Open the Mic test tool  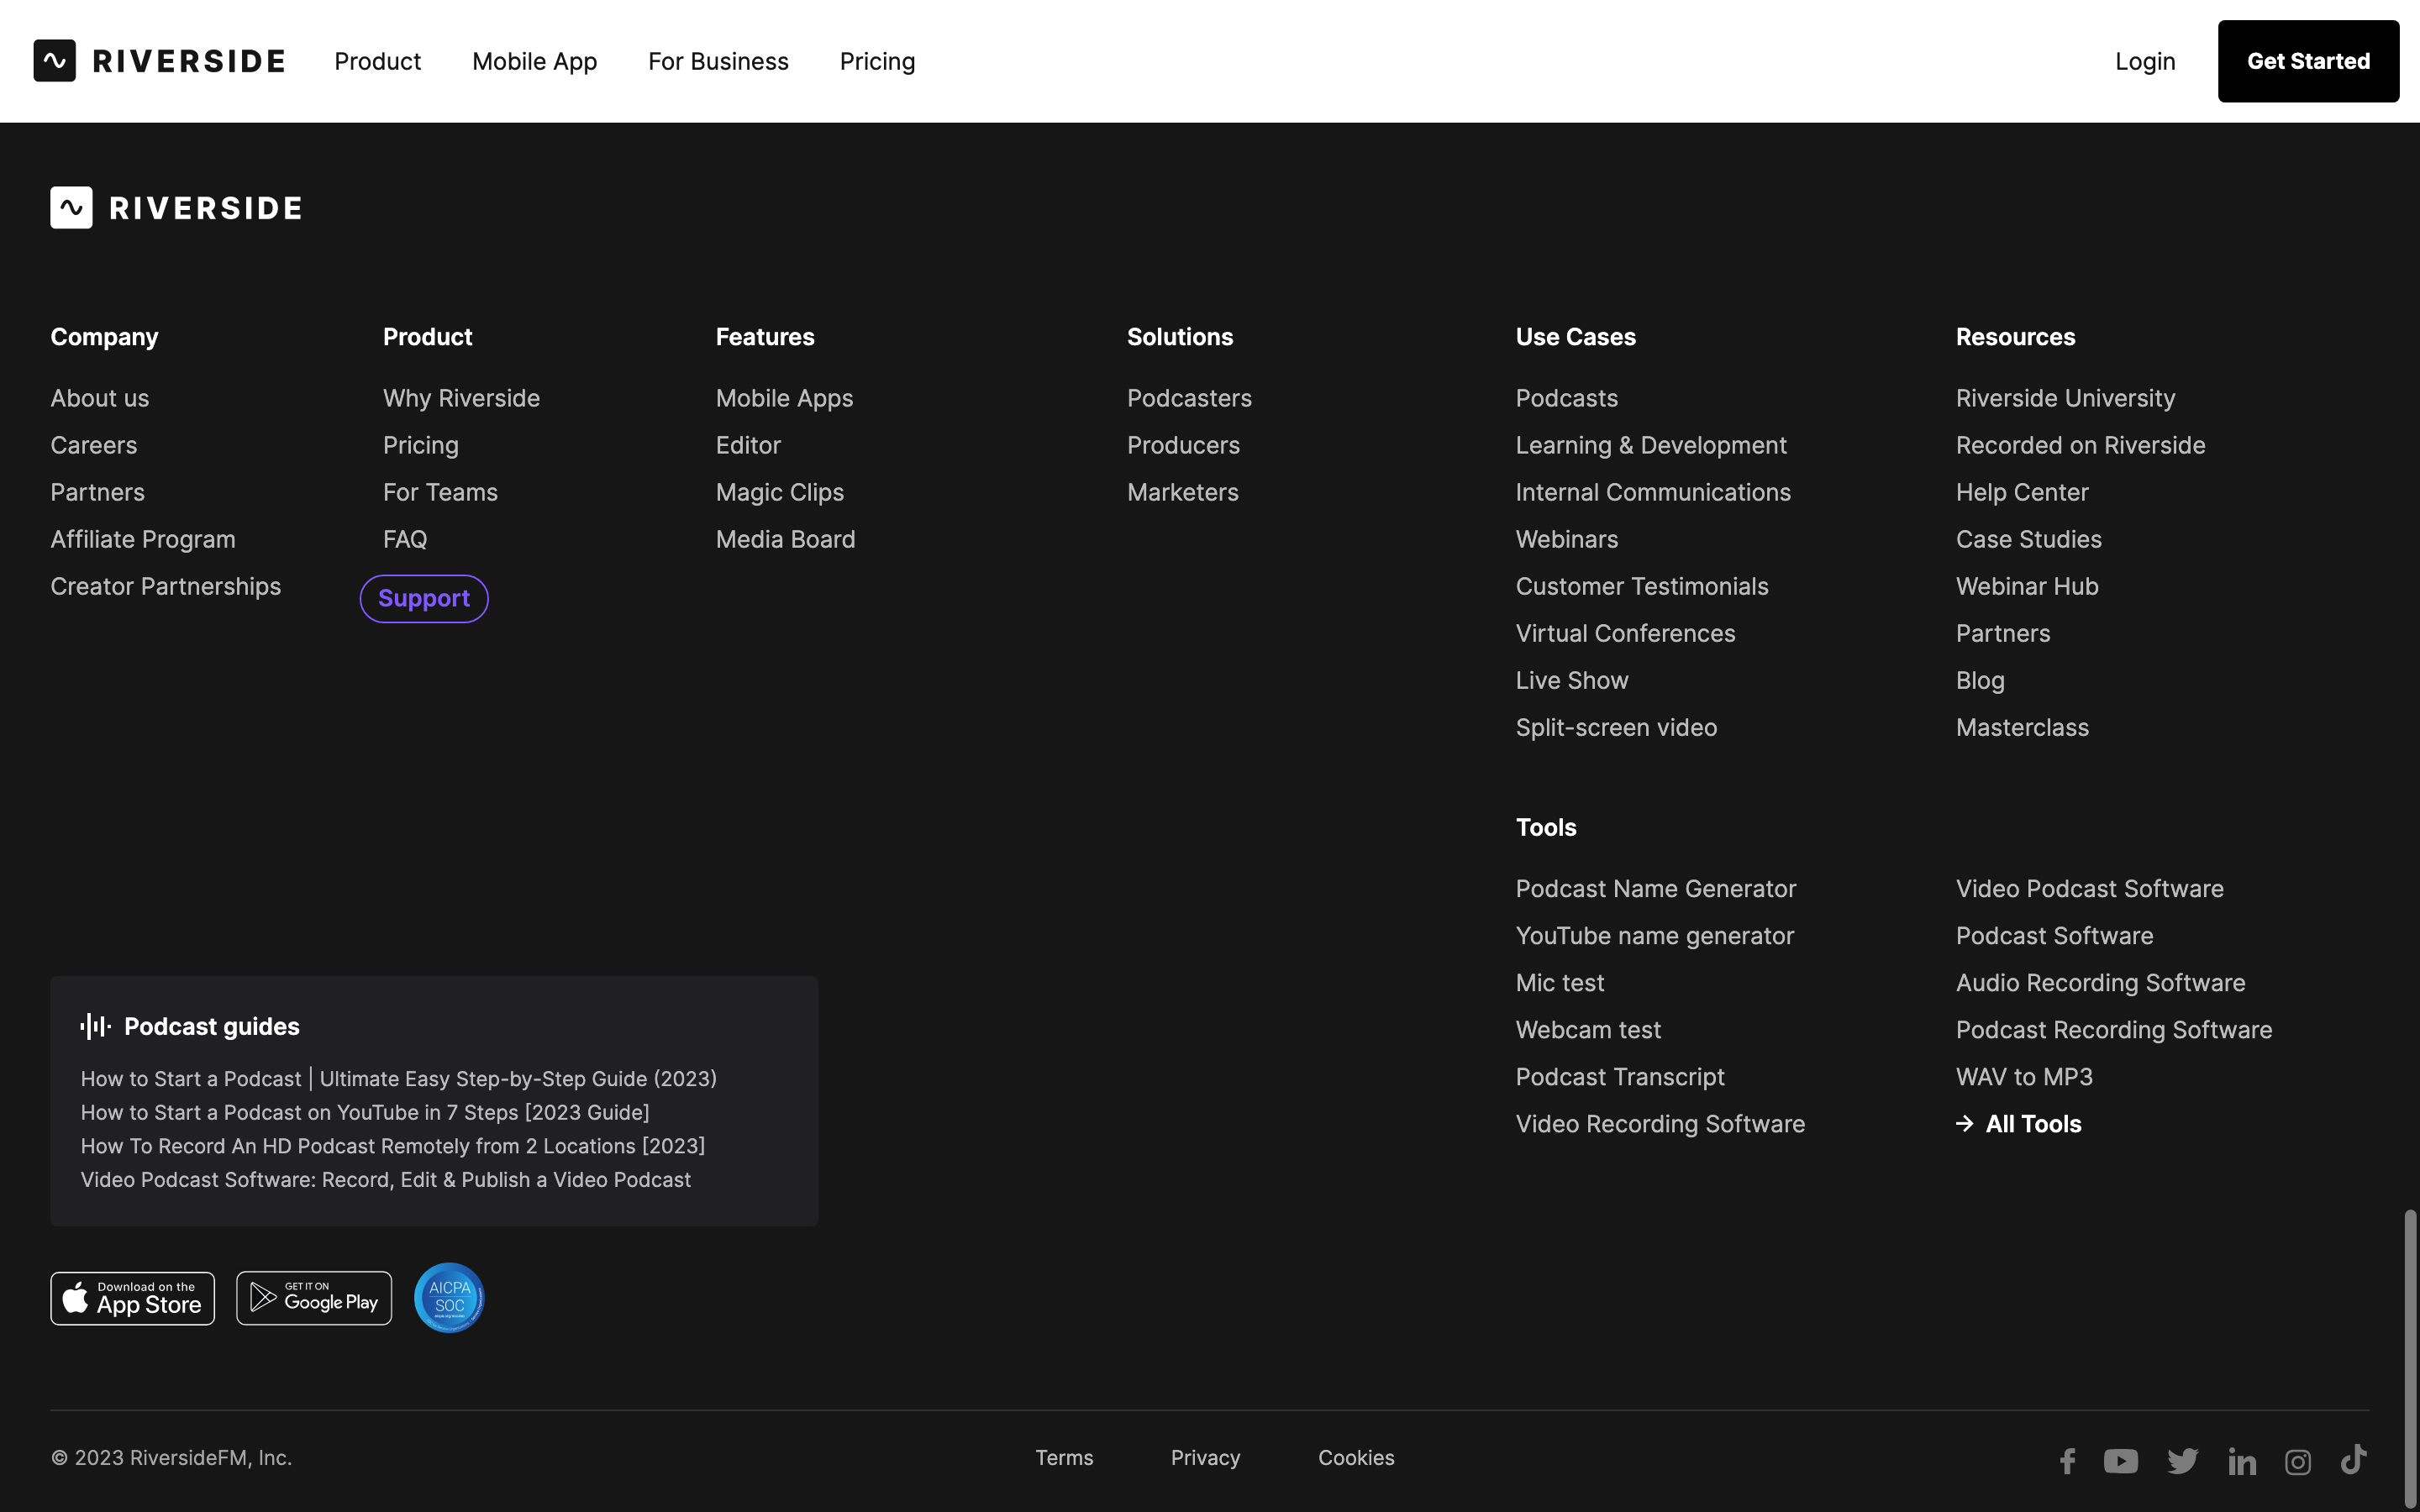tap(1559, 982)
